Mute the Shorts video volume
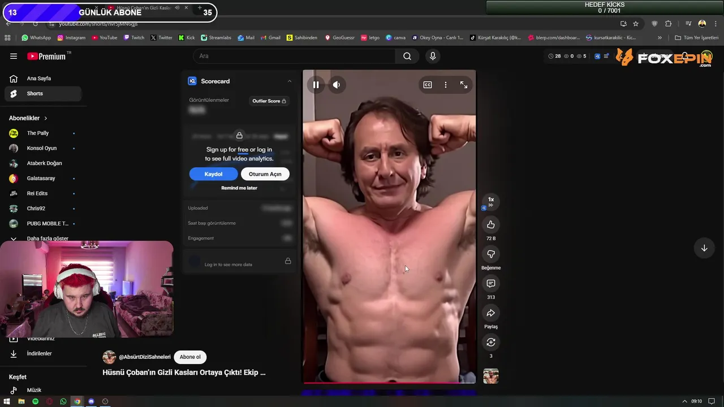This screenshot has height=407, width=724. pos(336,85)
